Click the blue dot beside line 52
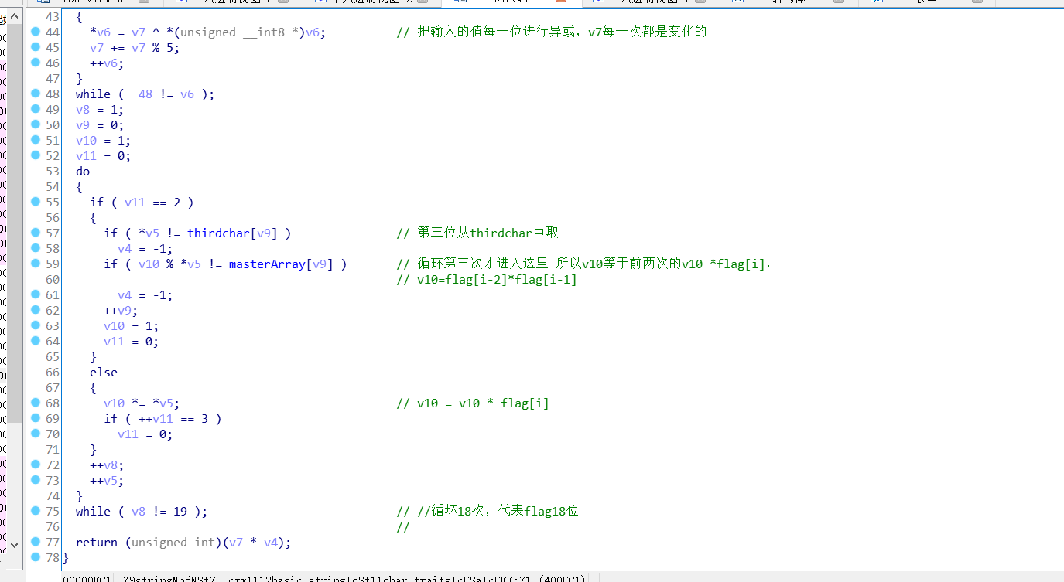1064x582 pixels. [36, 155]
